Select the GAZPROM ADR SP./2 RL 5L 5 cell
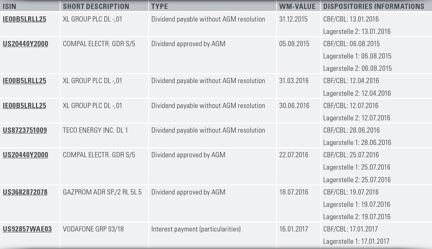The height and width of the screenshot is (249, 432). coord(102,192)
